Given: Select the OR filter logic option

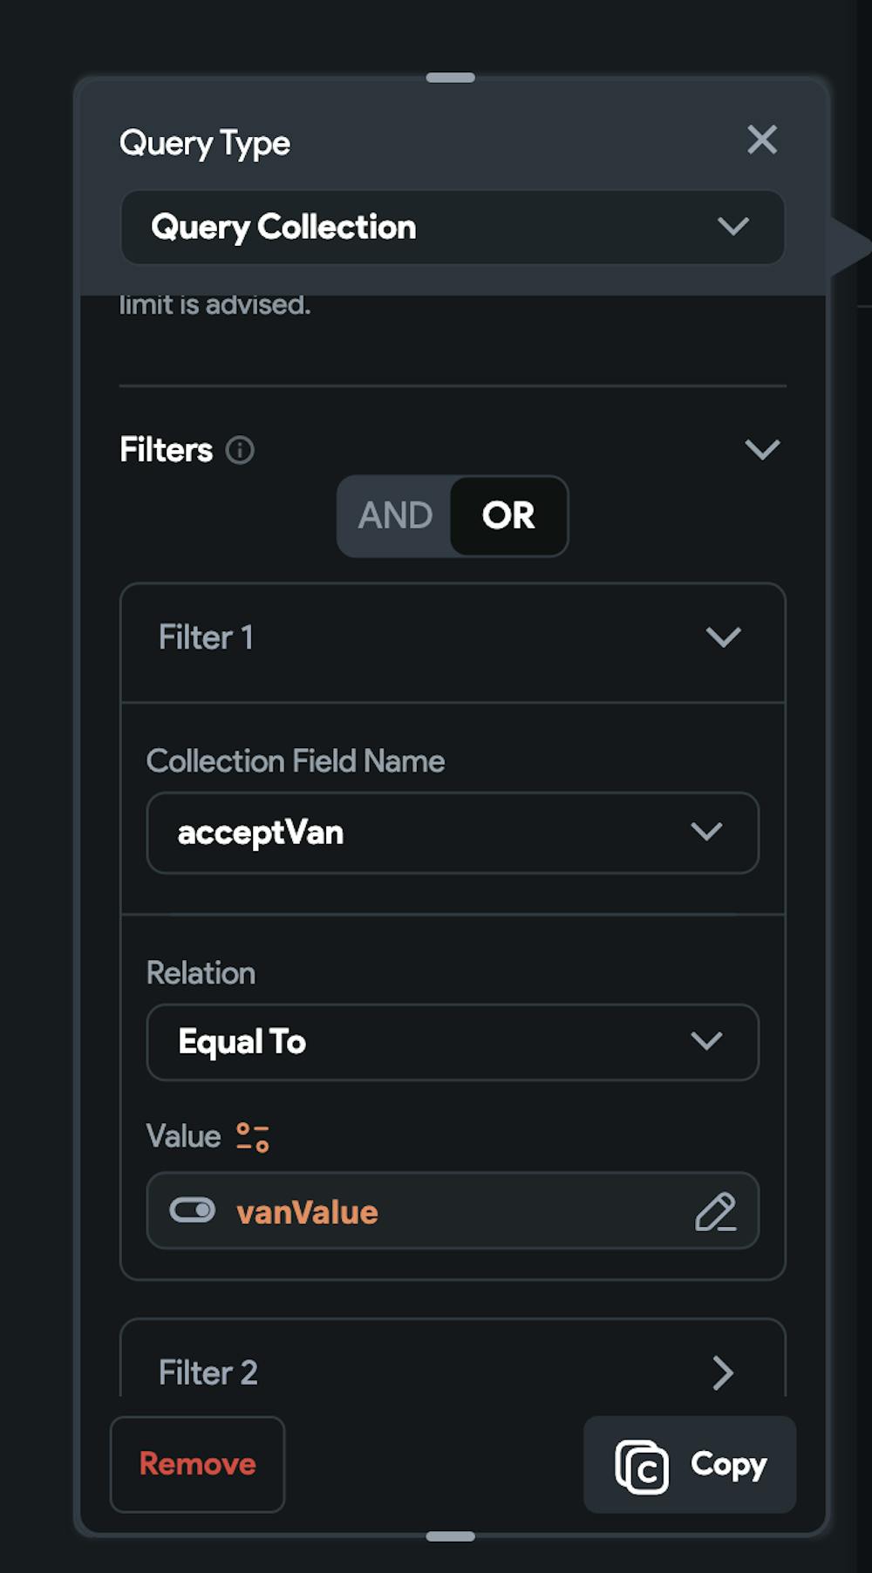Looking at the screenshot, I should point(508,516).
